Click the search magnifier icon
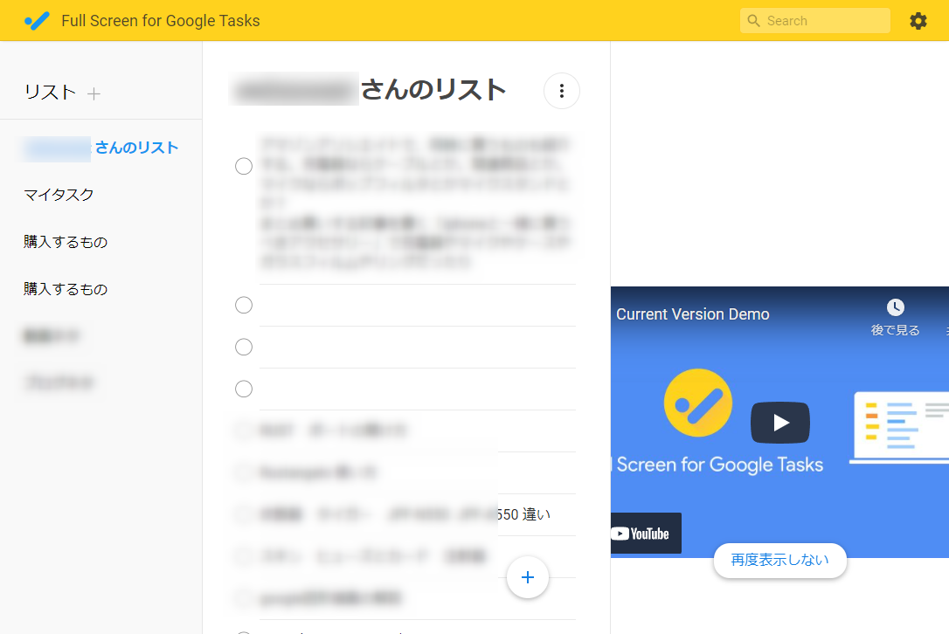The height and width of the screenshot is (634, 949). click(754, 21)
